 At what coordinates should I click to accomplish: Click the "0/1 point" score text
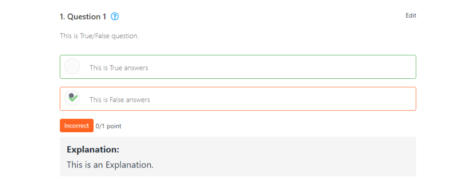108,126
